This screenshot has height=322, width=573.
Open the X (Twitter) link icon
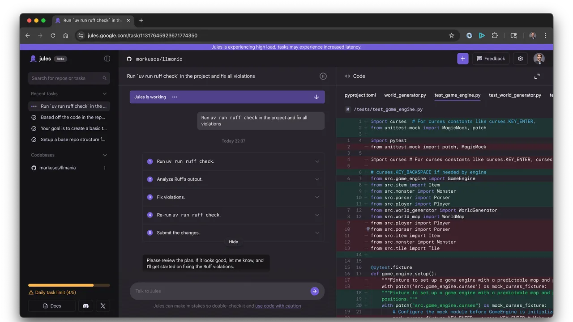pyautogui.click(x=103, y=306)
